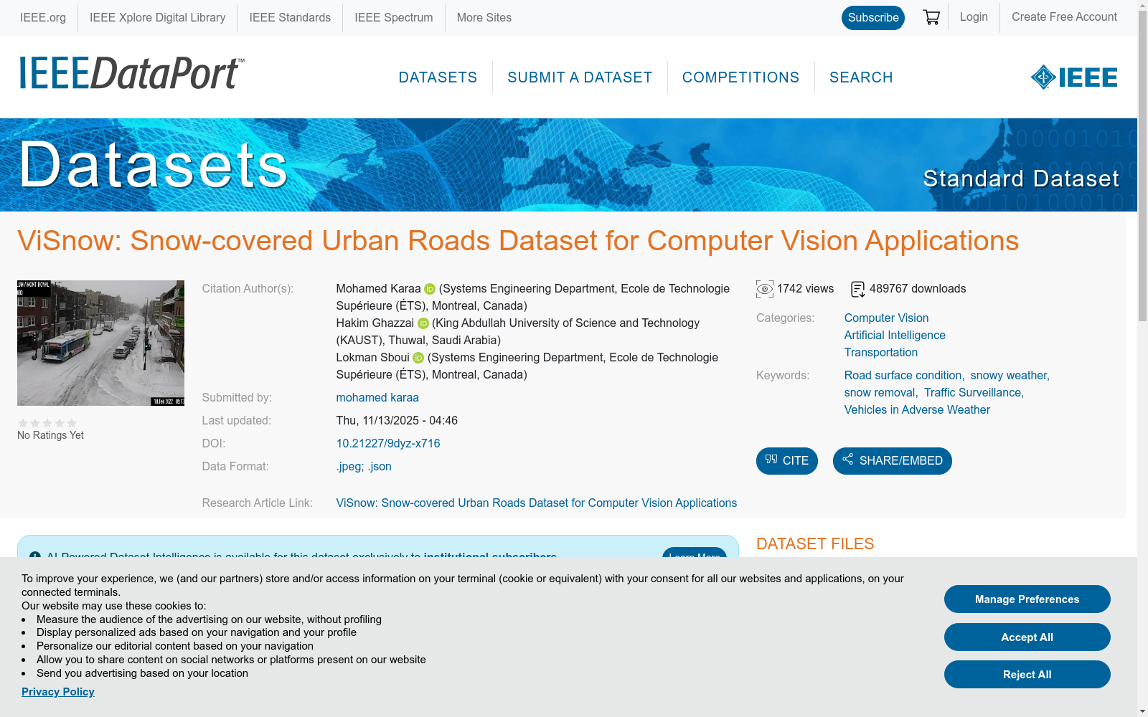Screen dimensions: 1148x717
Task: Browse the Transportation category
Action: click(881, 352)
